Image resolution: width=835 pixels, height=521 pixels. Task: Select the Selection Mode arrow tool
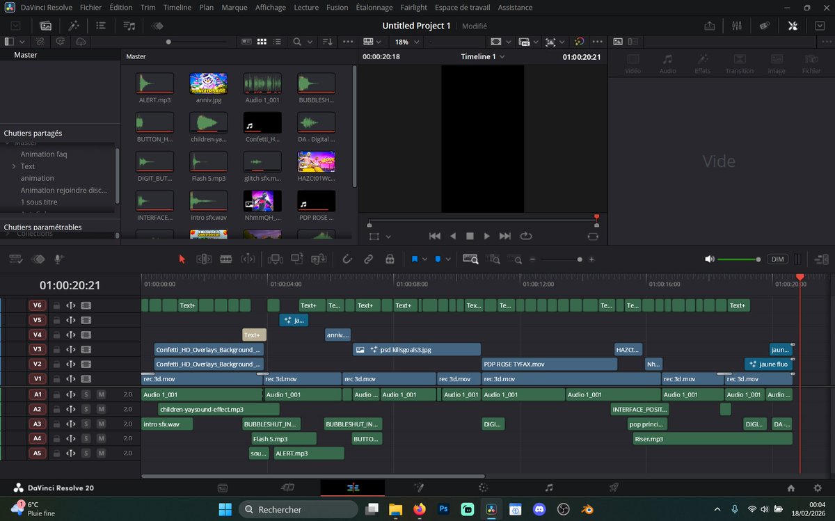(x=182, y=259)
